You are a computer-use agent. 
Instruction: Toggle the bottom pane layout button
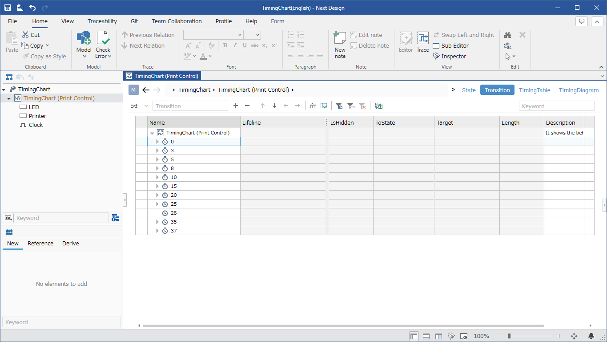[x=426, y=336]
